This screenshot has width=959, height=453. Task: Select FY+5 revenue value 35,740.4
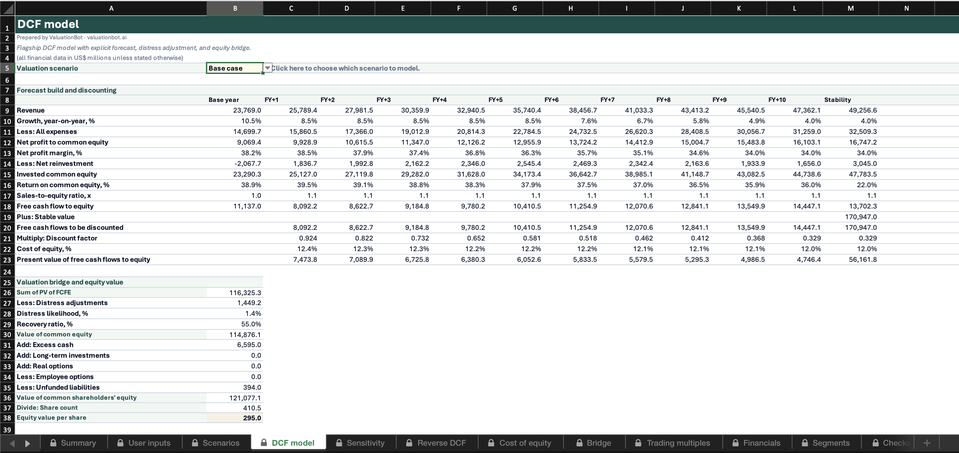tap(514, 110)
